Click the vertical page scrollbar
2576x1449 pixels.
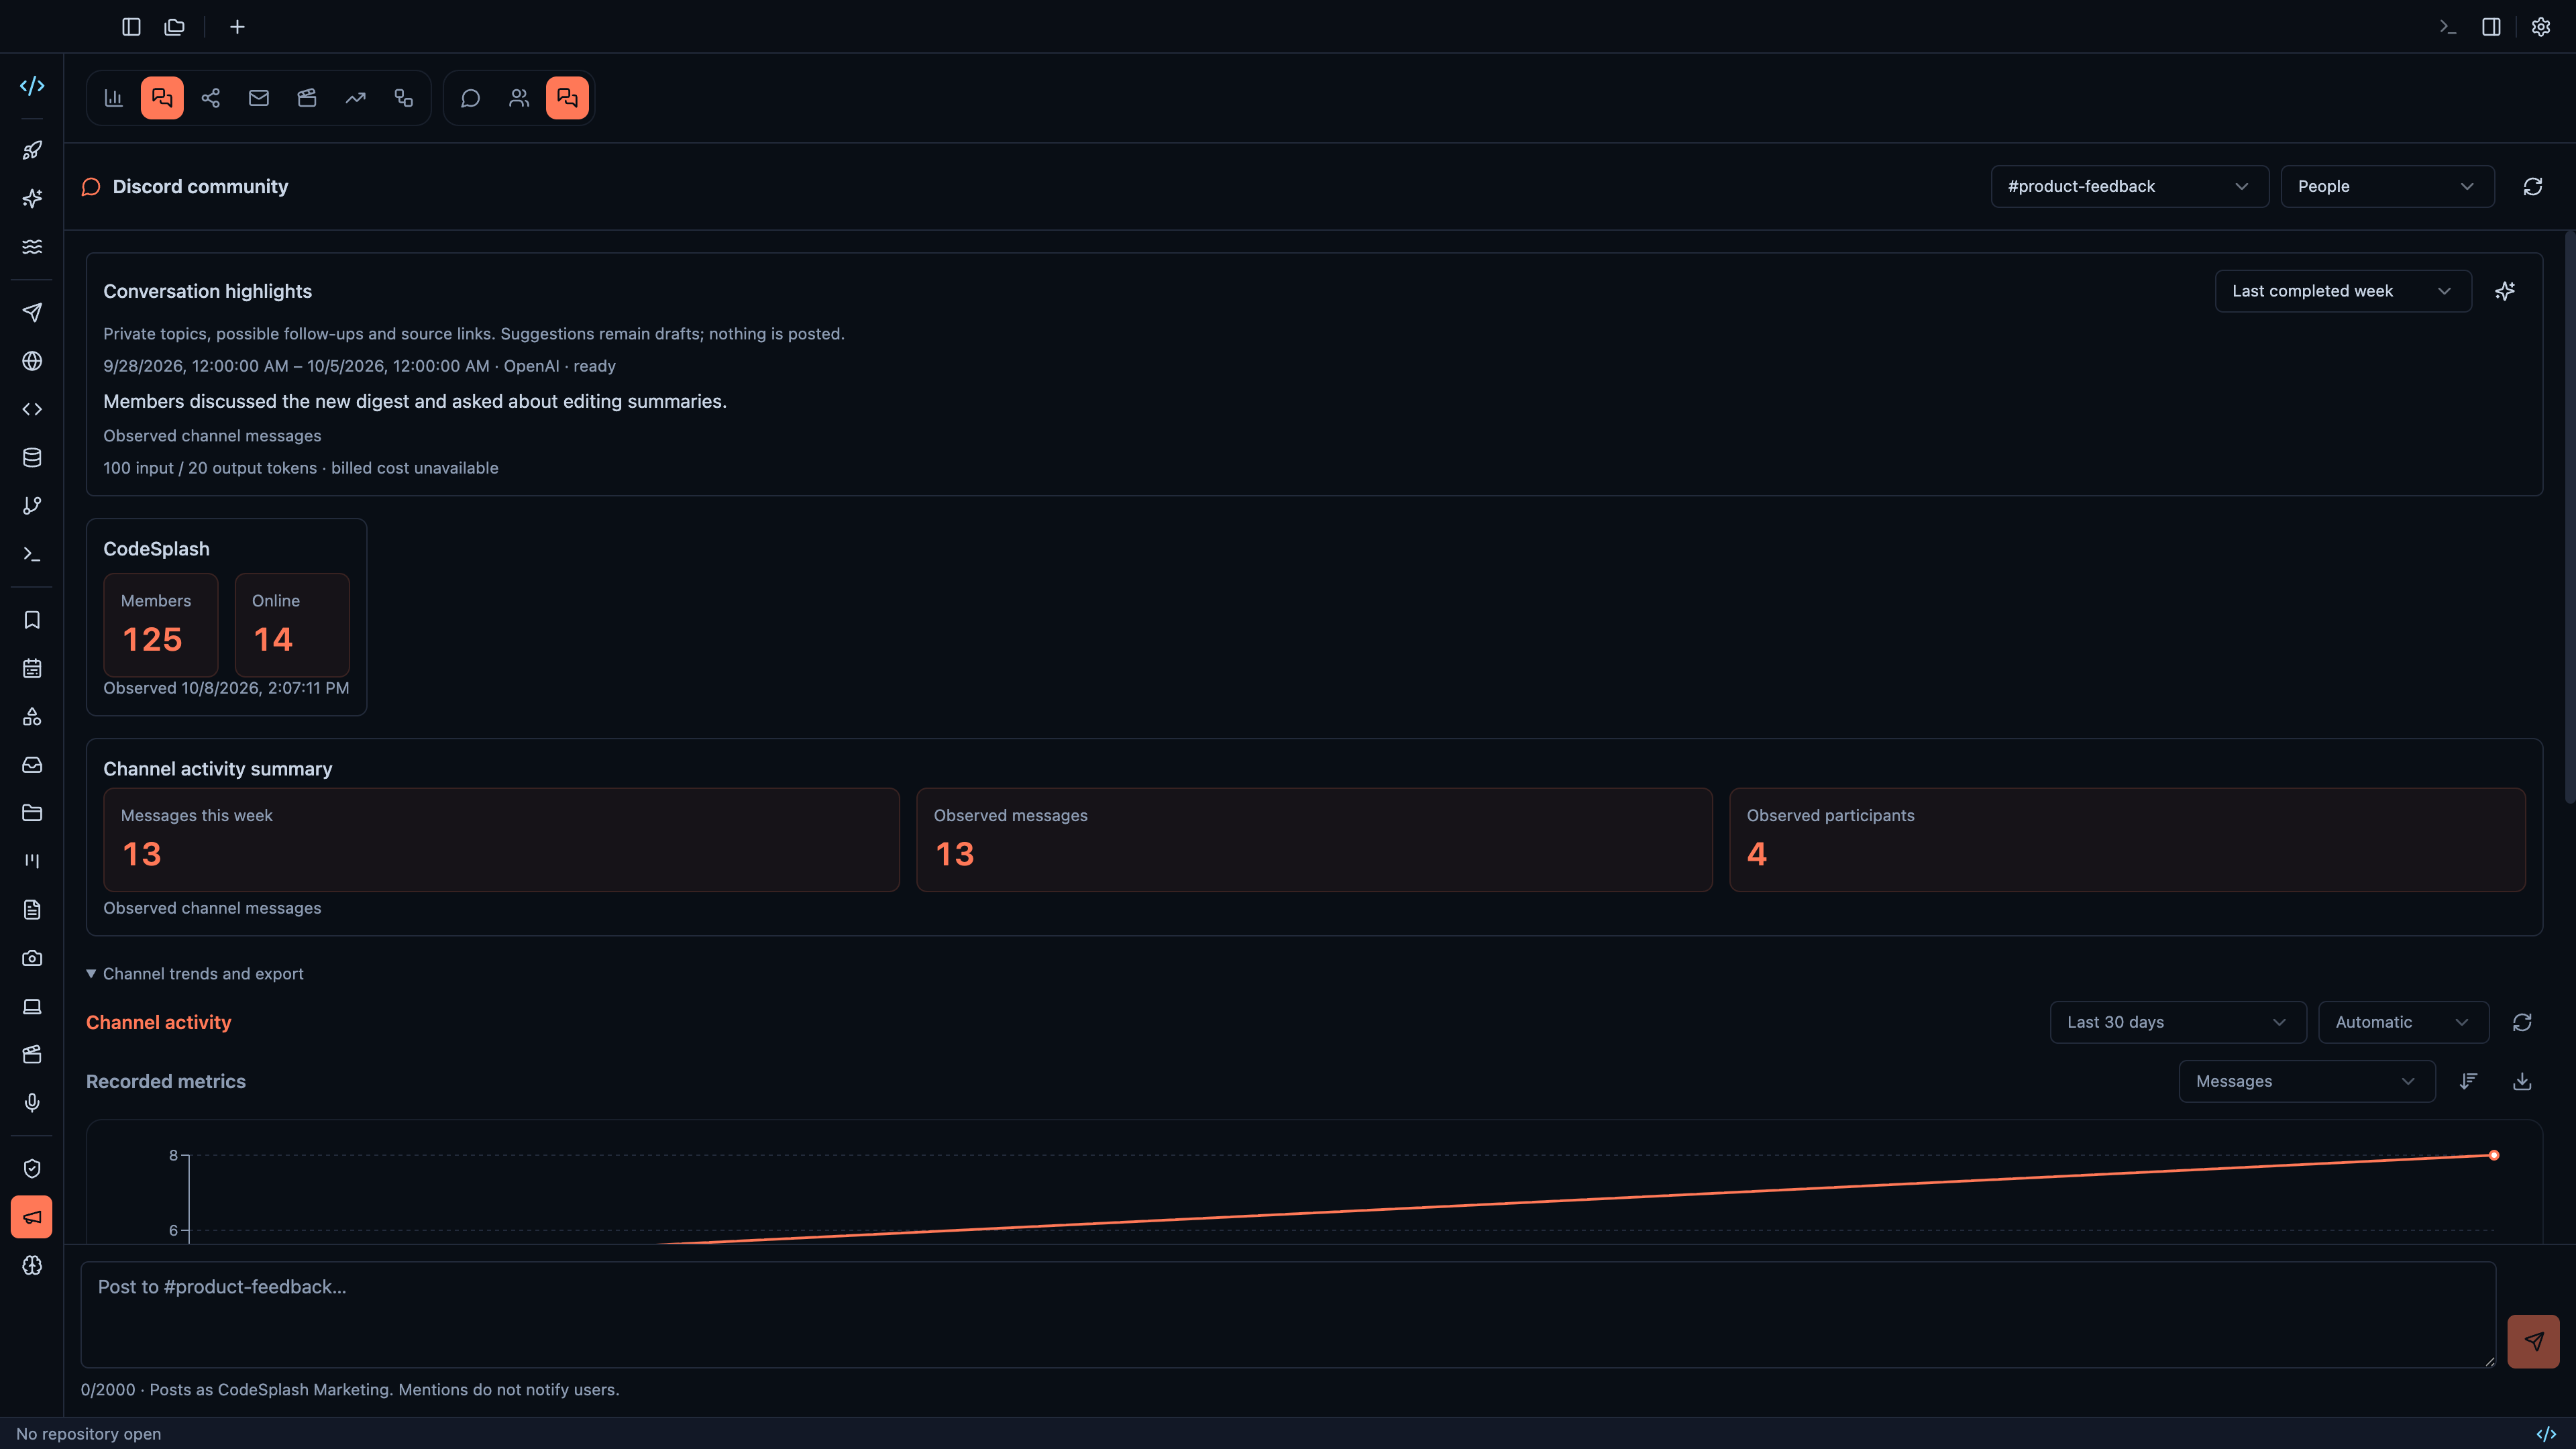click(2570, 518)
